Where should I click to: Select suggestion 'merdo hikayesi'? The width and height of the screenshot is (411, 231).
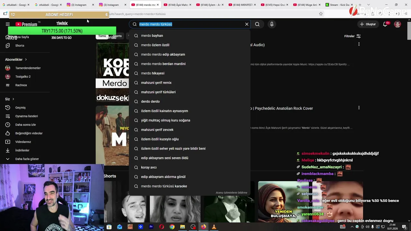point(189,73)
